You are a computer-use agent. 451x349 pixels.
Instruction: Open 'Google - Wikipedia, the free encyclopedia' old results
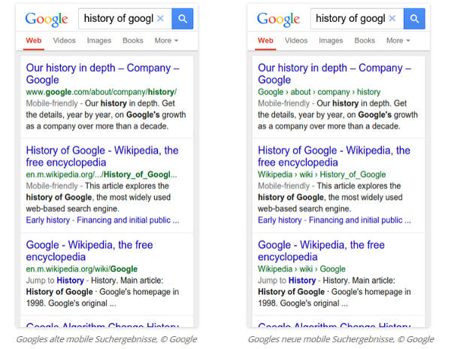89,251
